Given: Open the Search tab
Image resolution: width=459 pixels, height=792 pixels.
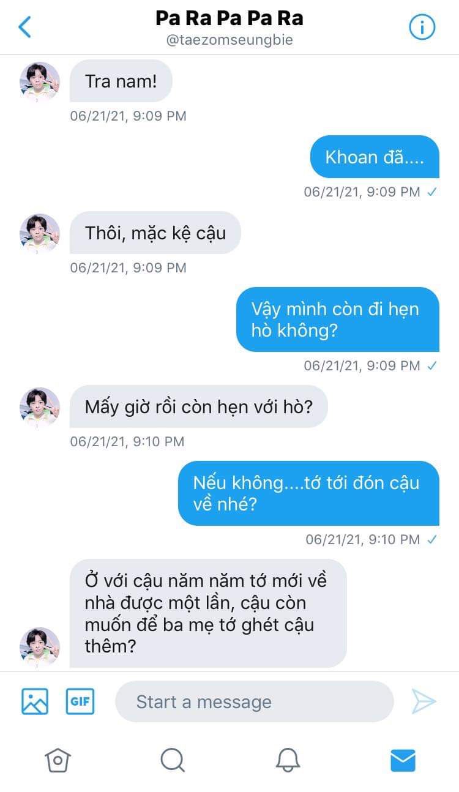Looking at the screenshot, I should (x=173, y=760).
